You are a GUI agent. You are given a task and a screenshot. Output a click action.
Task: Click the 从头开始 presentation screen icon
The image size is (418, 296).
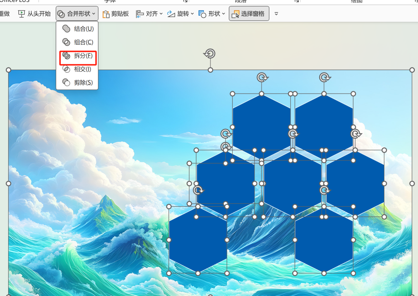coord(22,14)
